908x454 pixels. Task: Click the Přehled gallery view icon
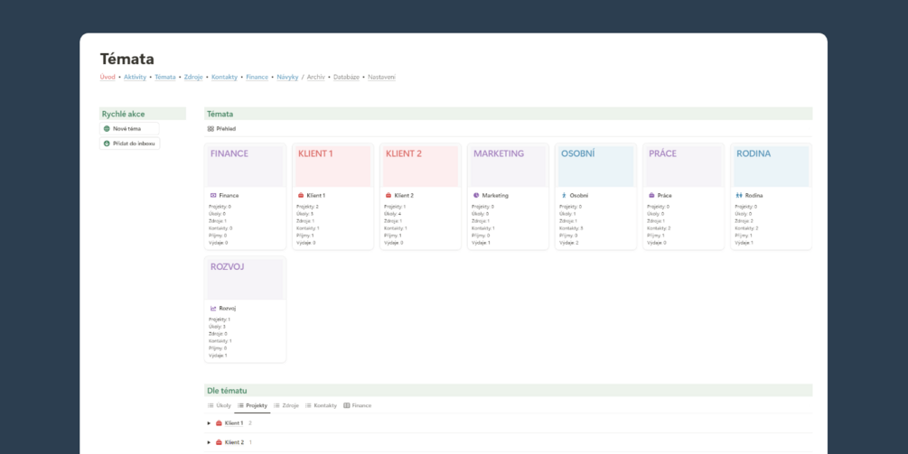click(x=211, y=129)
